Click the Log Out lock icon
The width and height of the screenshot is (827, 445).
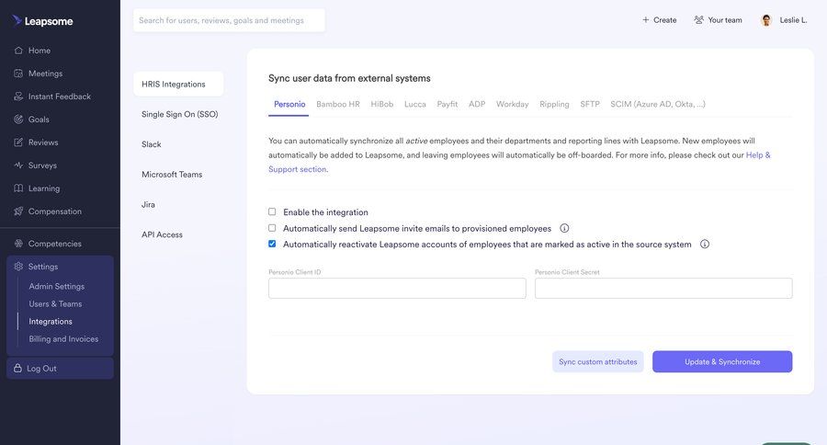(17, 368)
